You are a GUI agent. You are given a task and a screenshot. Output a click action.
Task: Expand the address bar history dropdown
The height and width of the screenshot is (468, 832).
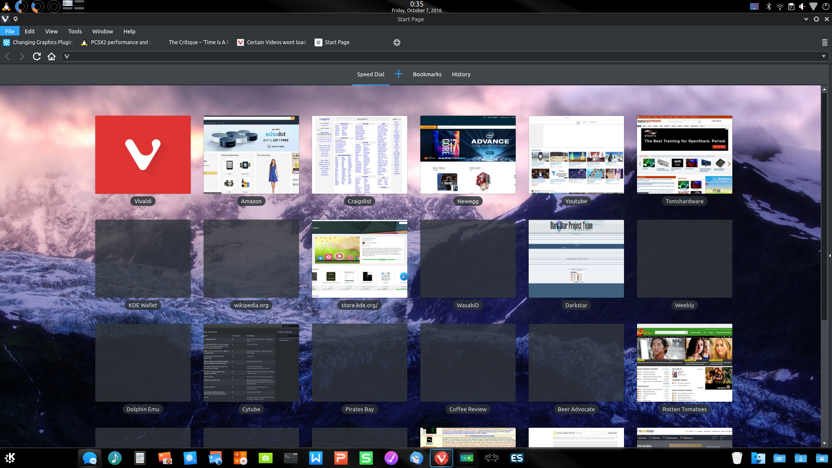824,56
